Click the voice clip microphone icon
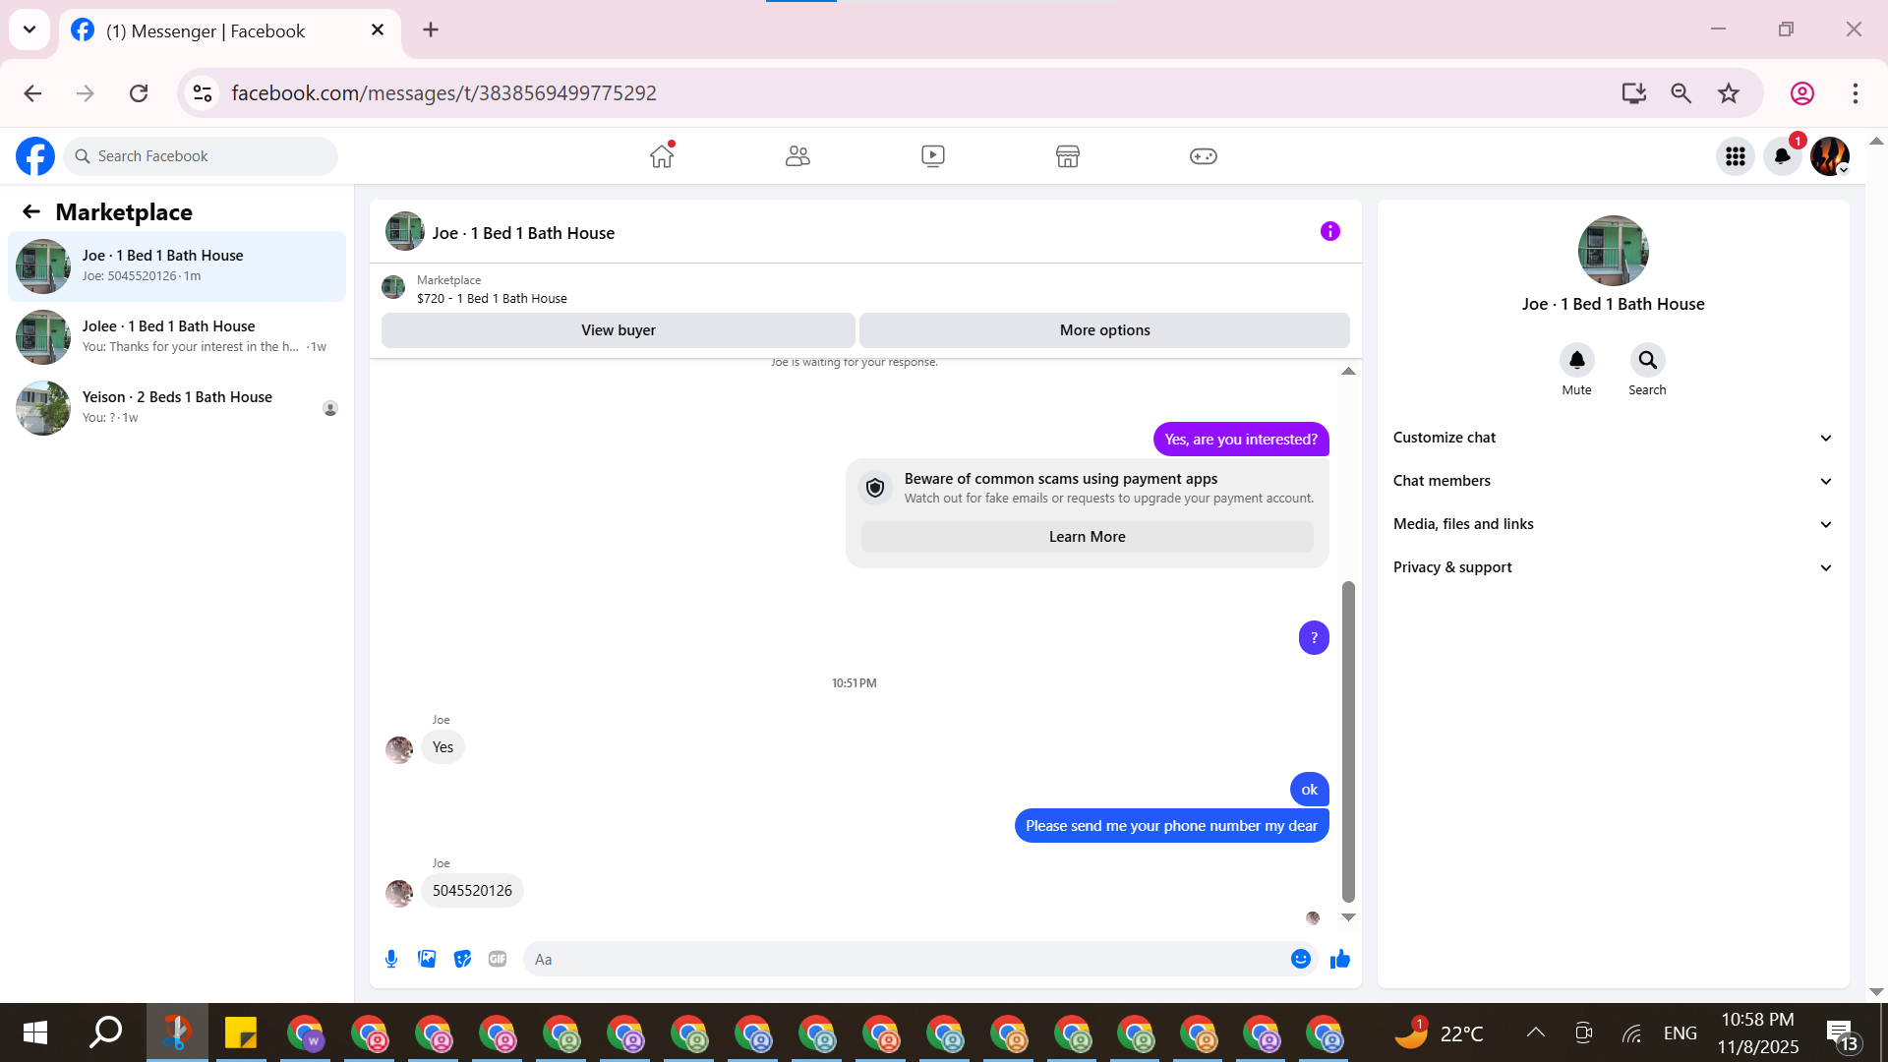Image resolution: width=1888 pixels, height=1062 pixels. click(391, 959)
